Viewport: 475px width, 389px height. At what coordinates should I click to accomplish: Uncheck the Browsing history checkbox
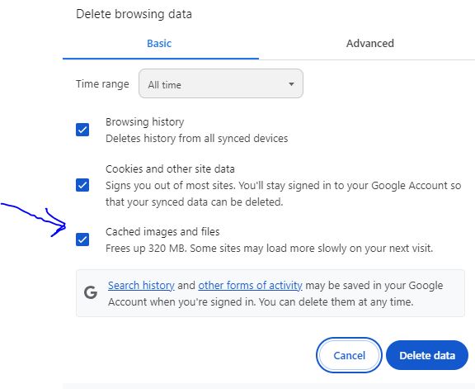coord(82,130)
